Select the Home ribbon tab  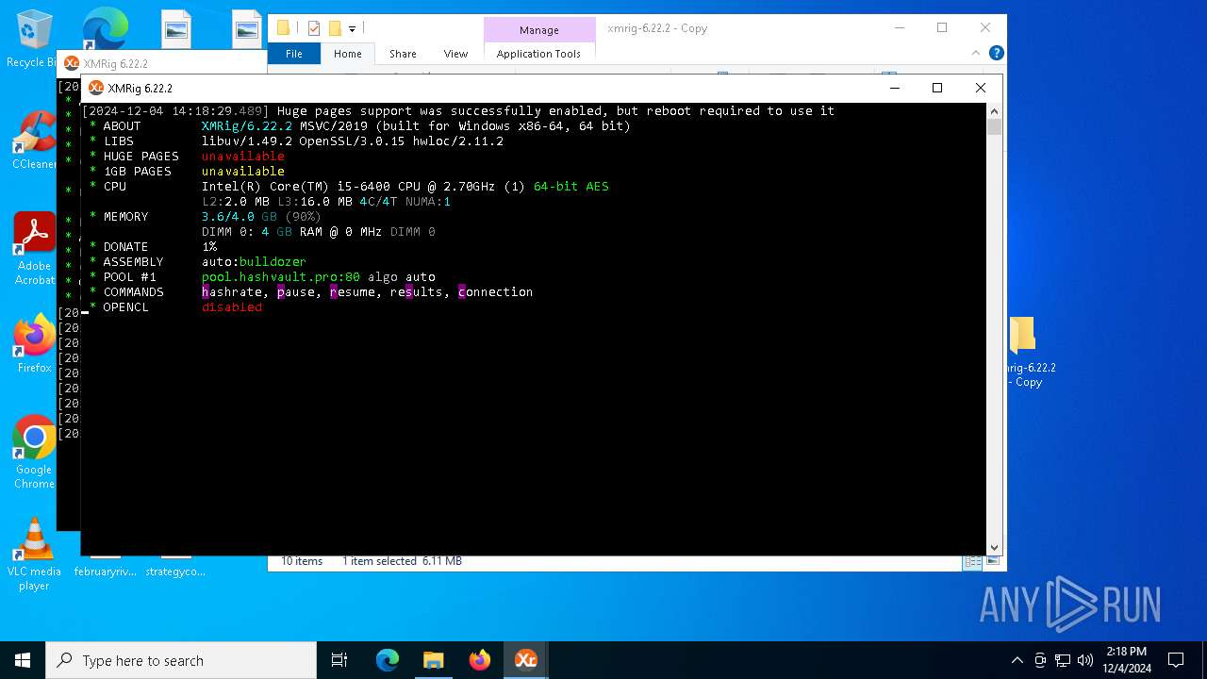347,54
